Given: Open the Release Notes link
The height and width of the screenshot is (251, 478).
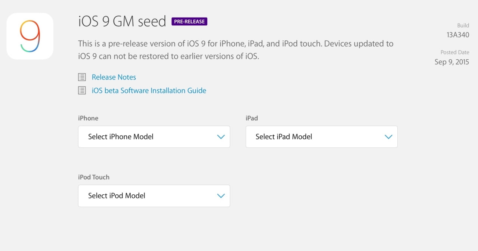Looking at the screenshot, I should (114, 77).
